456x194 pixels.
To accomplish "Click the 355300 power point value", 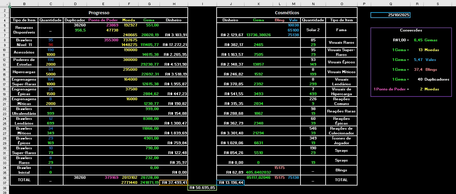I will coord(111,40).
